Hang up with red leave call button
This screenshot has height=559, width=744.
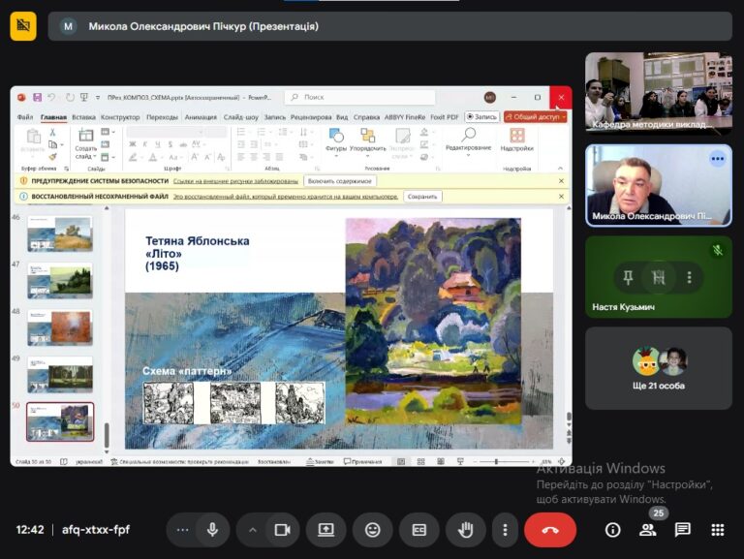550,530
